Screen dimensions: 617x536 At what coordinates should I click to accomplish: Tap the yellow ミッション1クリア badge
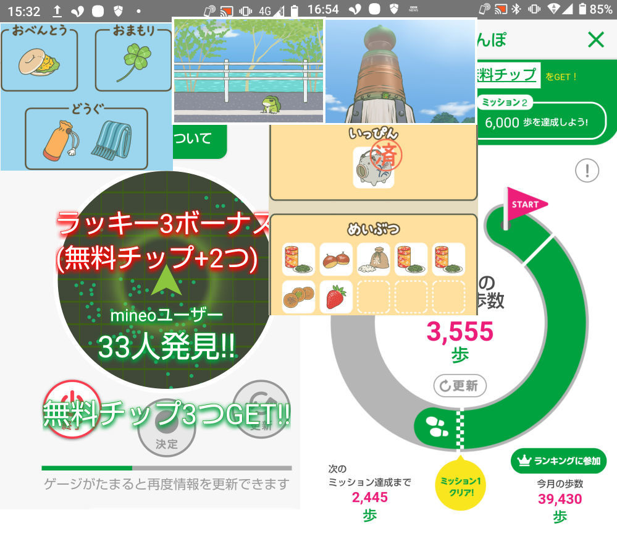pos(460,485)
